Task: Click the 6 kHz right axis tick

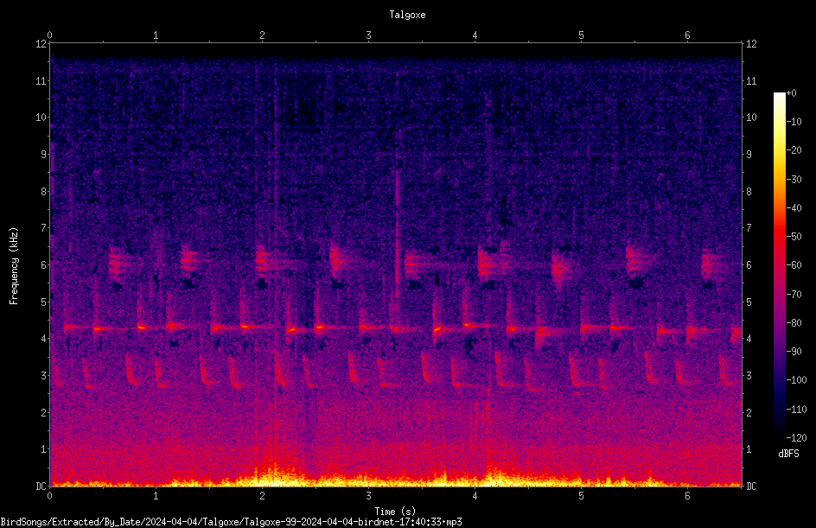Action: point(749,264)
